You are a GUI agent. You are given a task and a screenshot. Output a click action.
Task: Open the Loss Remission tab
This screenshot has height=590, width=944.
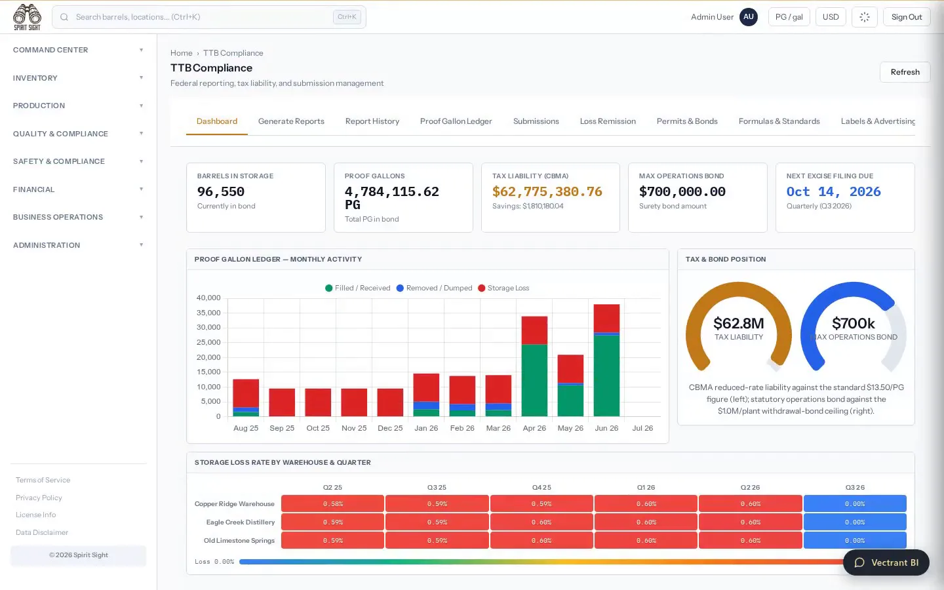click(608, 121)
